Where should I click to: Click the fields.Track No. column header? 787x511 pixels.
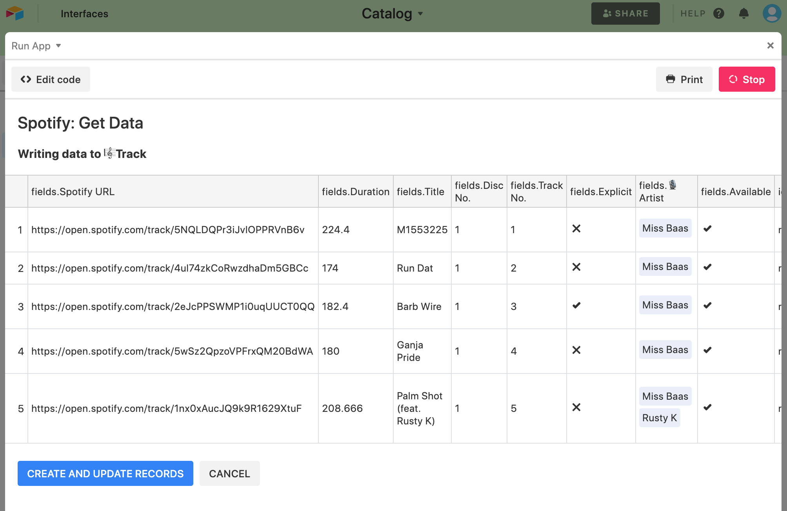pyautogui.click(x=537, y=191)
